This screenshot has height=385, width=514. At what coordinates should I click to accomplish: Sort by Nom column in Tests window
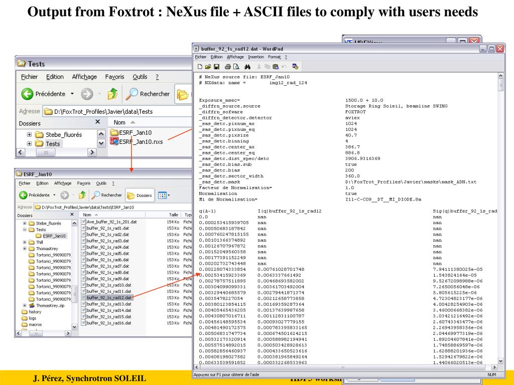[150, 122]
